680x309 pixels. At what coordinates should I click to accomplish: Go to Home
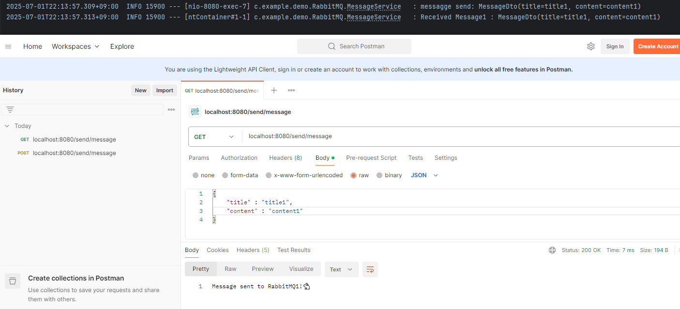32,46
